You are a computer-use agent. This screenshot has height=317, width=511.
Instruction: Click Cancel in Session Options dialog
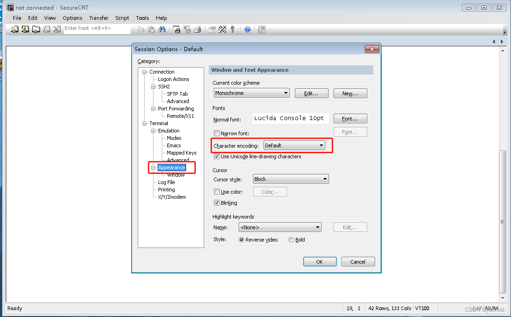pyautogui.click(x=358, y=262)
